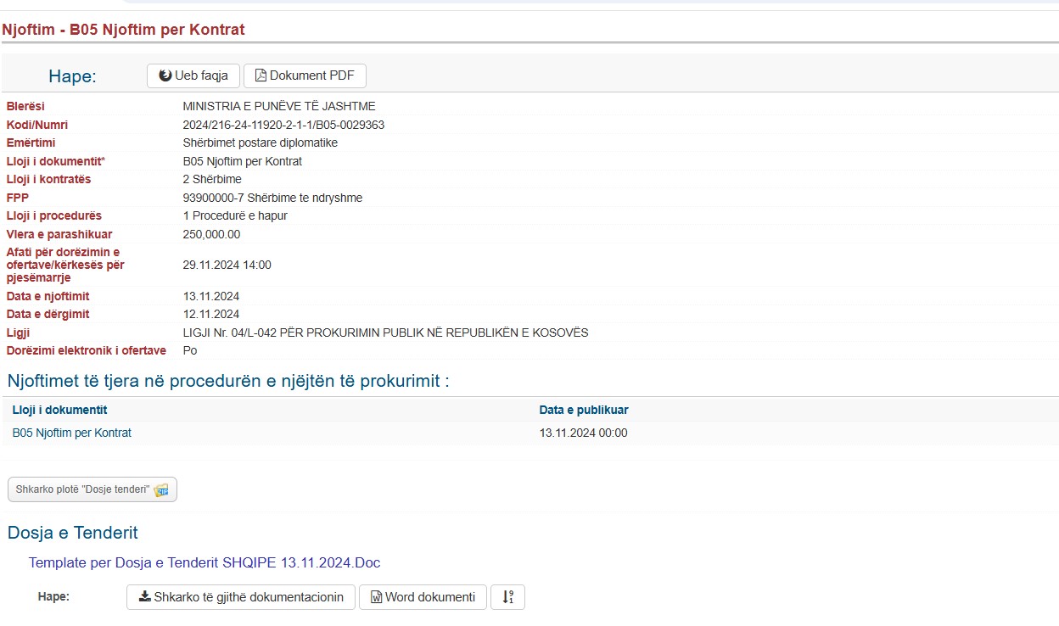This screenshot has height=626, width=1059.
Task: Open Template per Dosja e Tenderit SHQIPE link
Action: [x=205, y=562]
